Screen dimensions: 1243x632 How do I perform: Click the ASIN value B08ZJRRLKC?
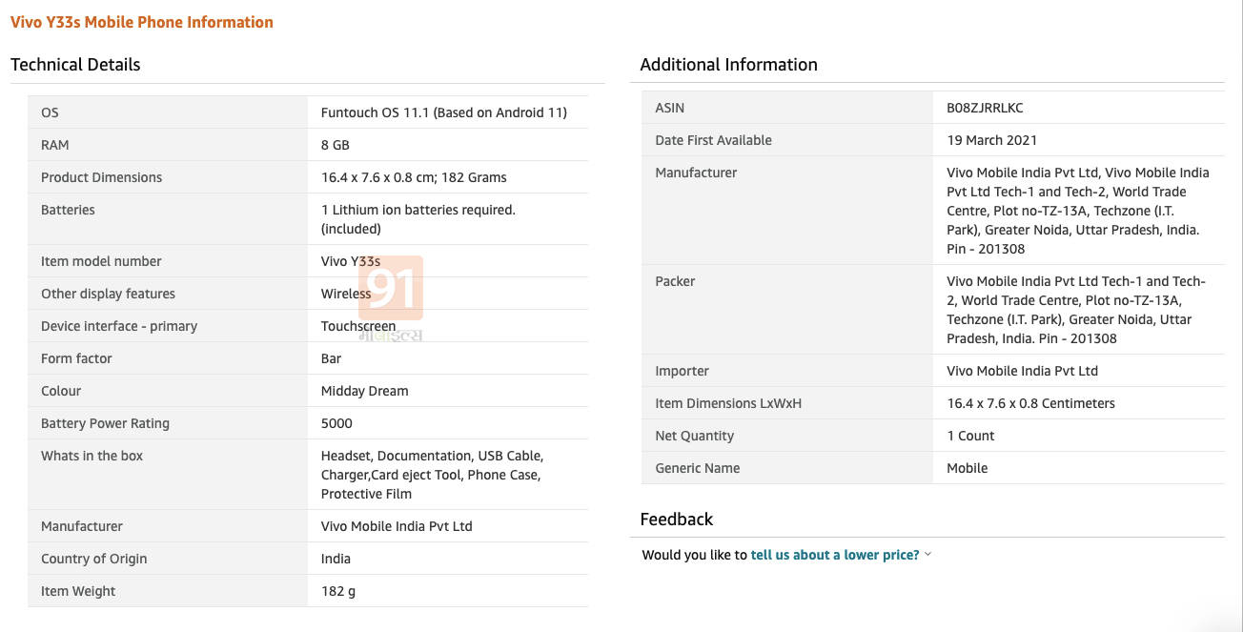tap(985, 108)
